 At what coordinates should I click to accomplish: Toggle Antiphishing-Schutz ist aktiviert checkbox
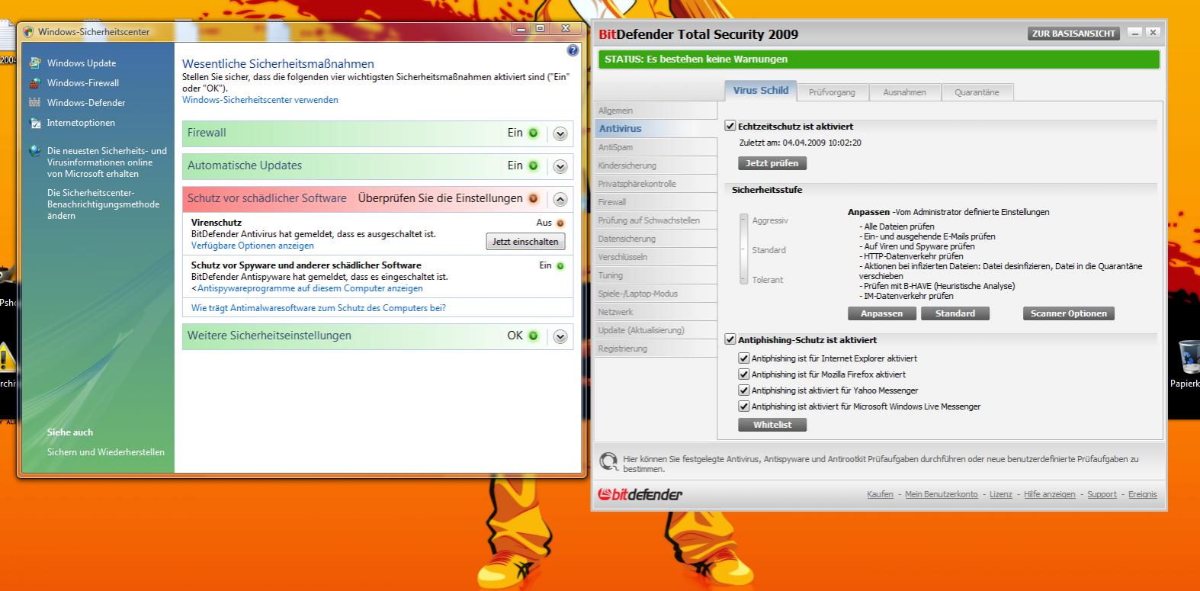730,340
